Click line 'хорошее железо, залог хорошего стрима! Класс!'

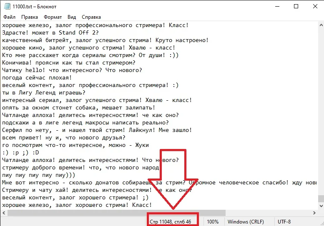point(77,205)
